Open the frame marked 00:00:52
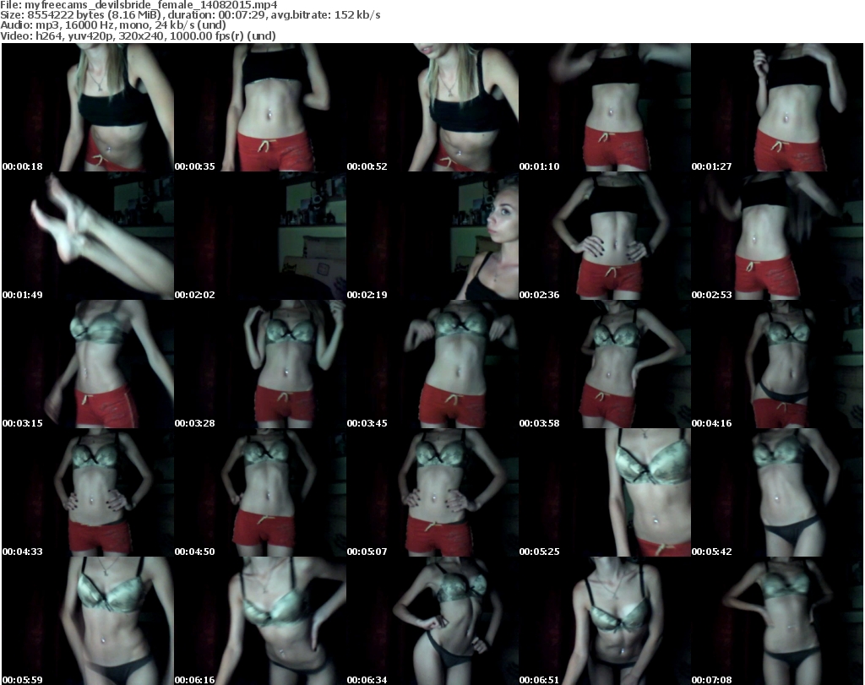Image resolution: width=865 pixels, height=685 pixels. point(432,107)
